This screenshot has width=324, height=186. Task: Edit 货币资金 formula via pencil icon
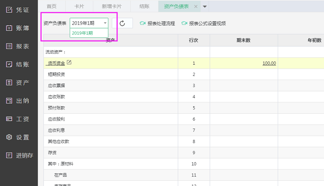(x=69, y=62)
